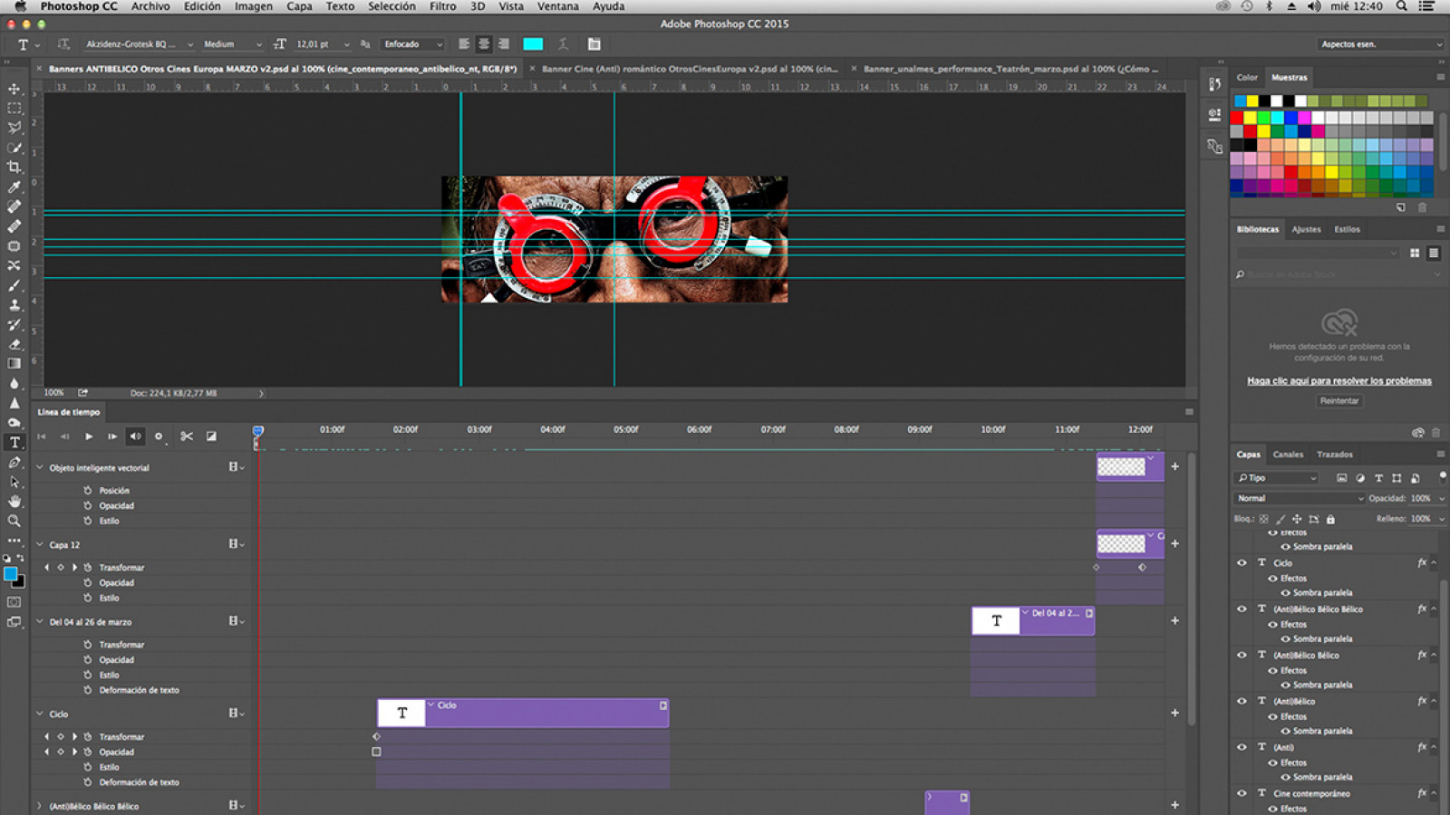Filter layers by pixel layers icon
Image resolution: width=1450 pixels, height=815 pixels.
tap(1342, 478)
